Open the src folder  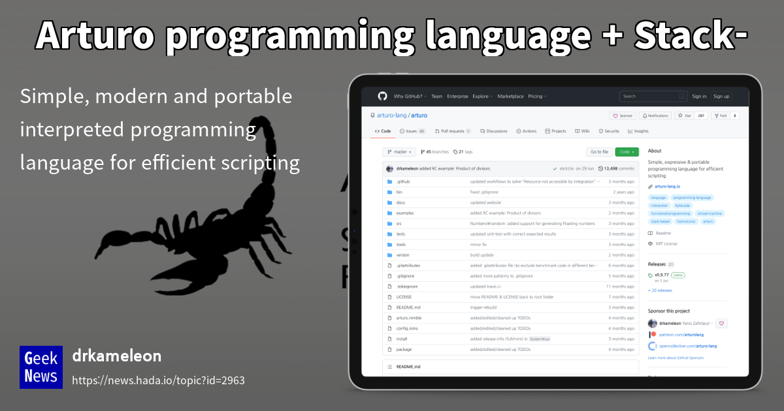click(399, 223)
